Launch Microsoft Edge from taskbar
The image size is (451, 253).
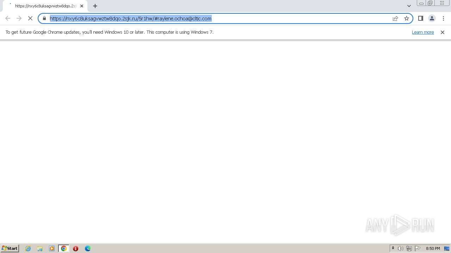[x=88, y=248]
